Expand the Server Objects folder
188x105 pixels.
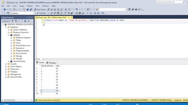coord(6,67)
